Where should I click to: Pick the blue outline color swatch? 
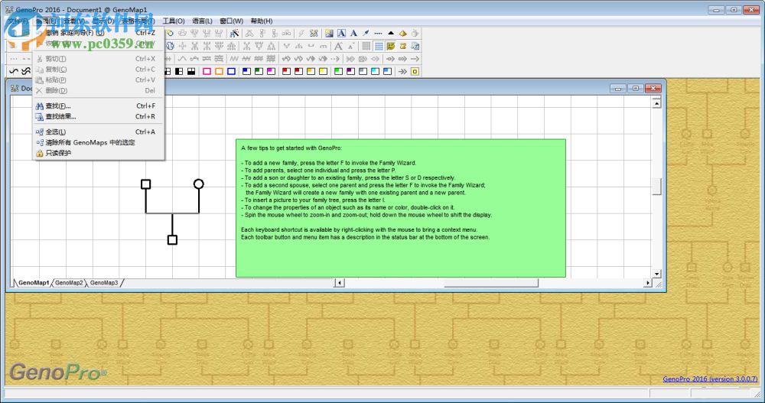[231, 71]
